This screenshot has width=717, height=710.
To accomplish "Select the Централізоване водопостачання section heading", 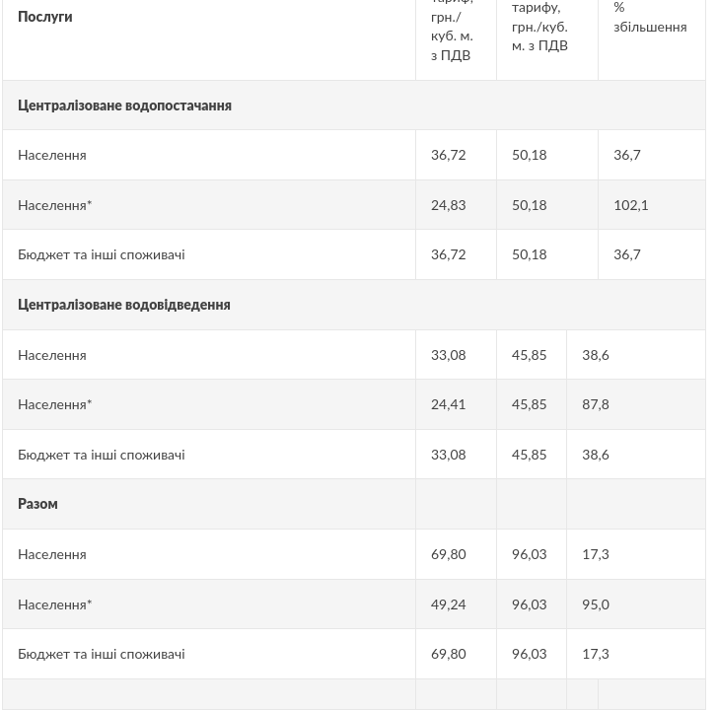I will pyautogui.click(x=124, y=106).
